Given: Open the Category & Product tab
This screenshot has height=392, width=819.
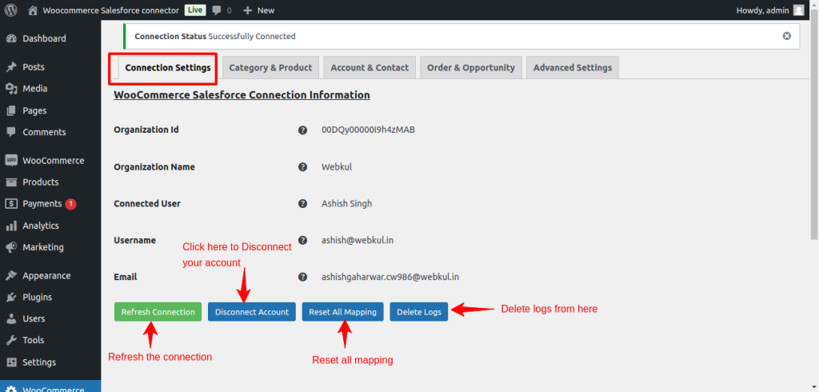Looking at the screenshot, I should point(270,68).
